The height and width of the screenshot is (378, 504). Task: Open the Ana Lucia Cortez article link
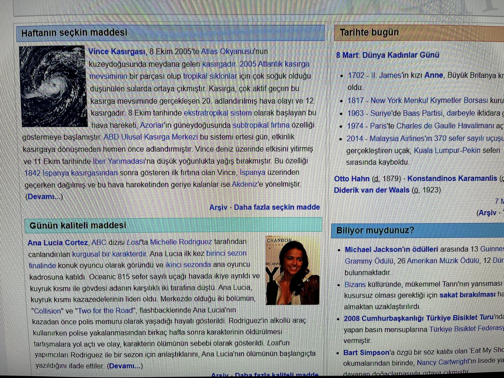58,243
